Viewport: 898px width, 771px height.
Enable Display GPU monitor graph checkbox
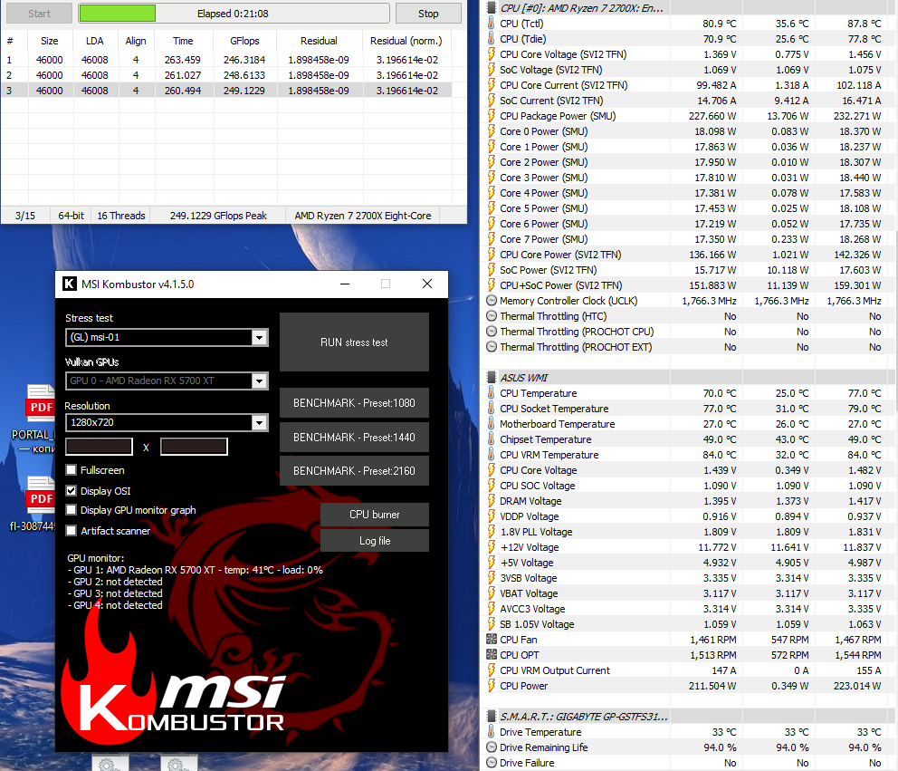pyautogui.click(x=71, y=509)
